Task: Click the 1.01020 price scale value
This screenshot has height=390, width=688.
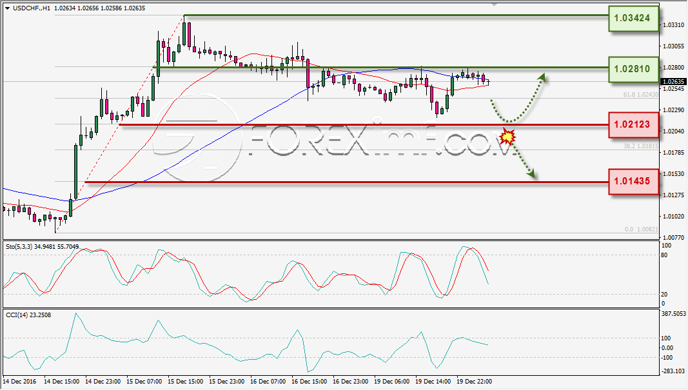Action: (x=673, y=217)
